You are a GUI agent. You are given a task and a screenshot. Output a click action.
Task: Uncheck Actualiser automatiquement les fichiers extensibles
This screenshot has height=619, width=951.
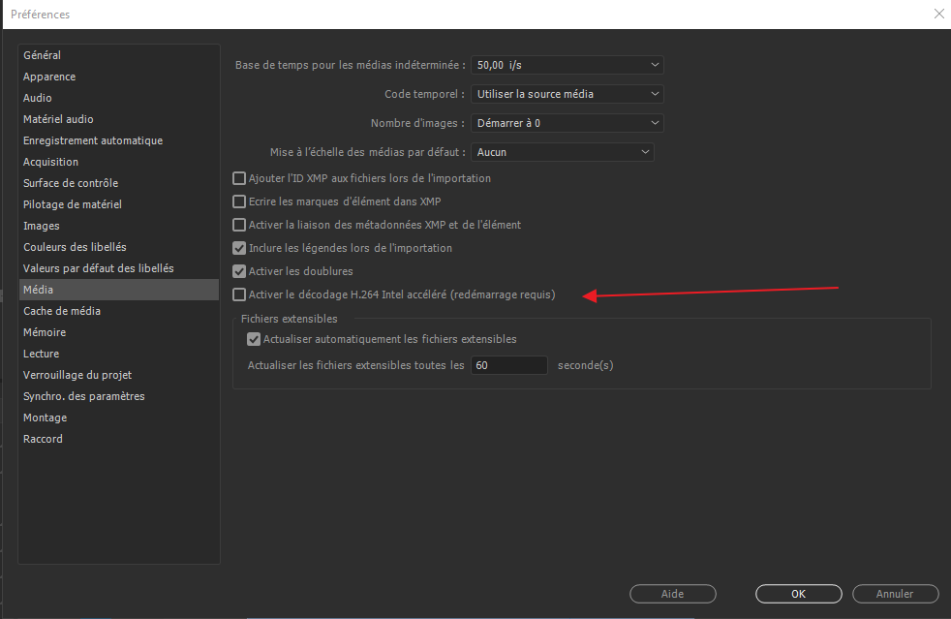pyautogui.click(x=254, y=339)
